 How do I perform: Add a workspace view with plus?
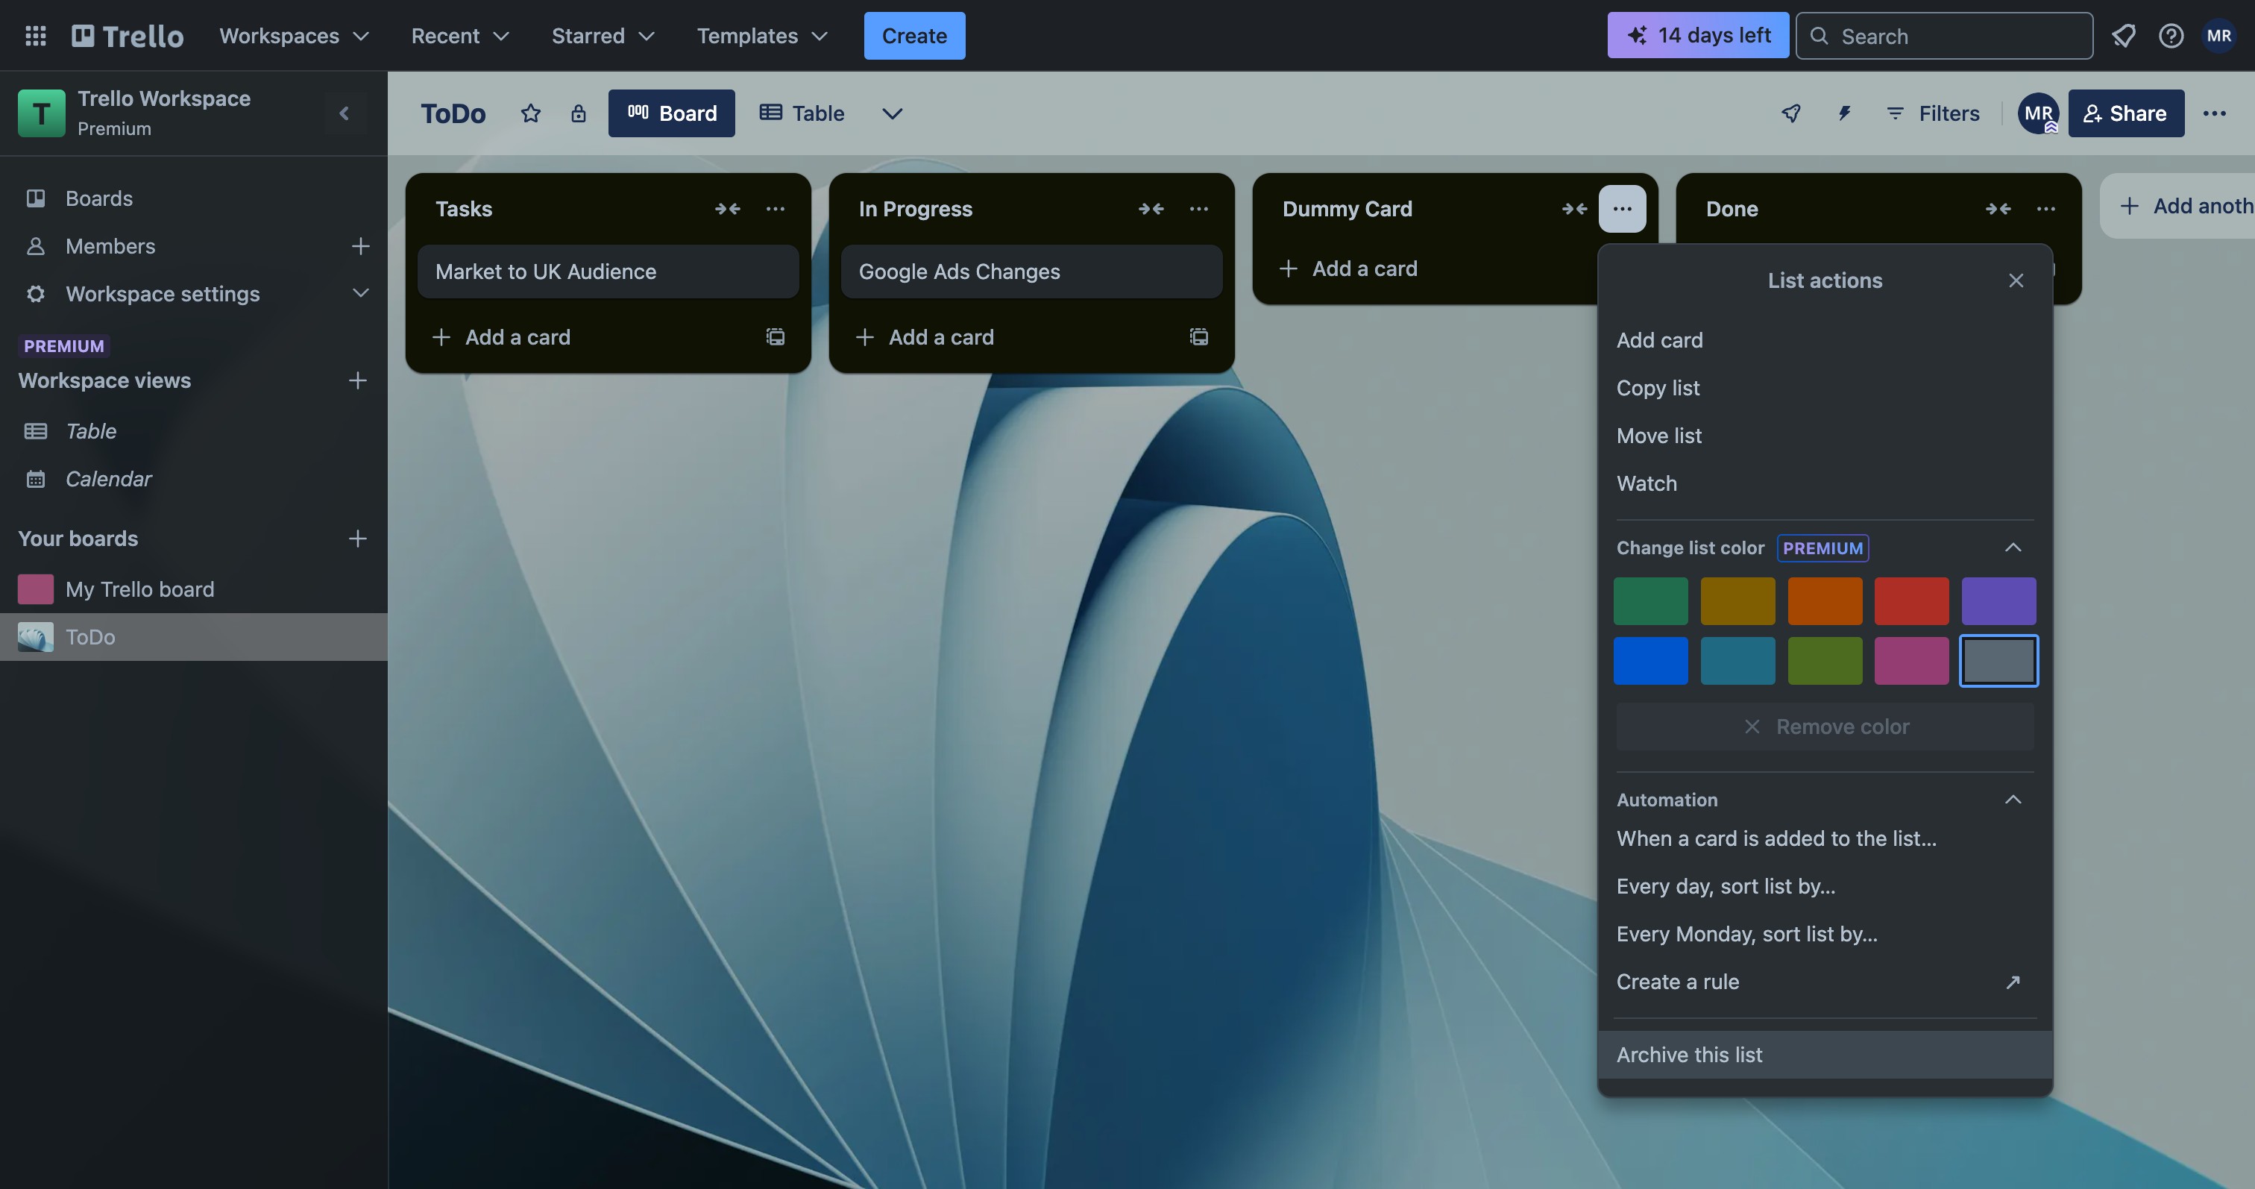click(x=357, y=380)
